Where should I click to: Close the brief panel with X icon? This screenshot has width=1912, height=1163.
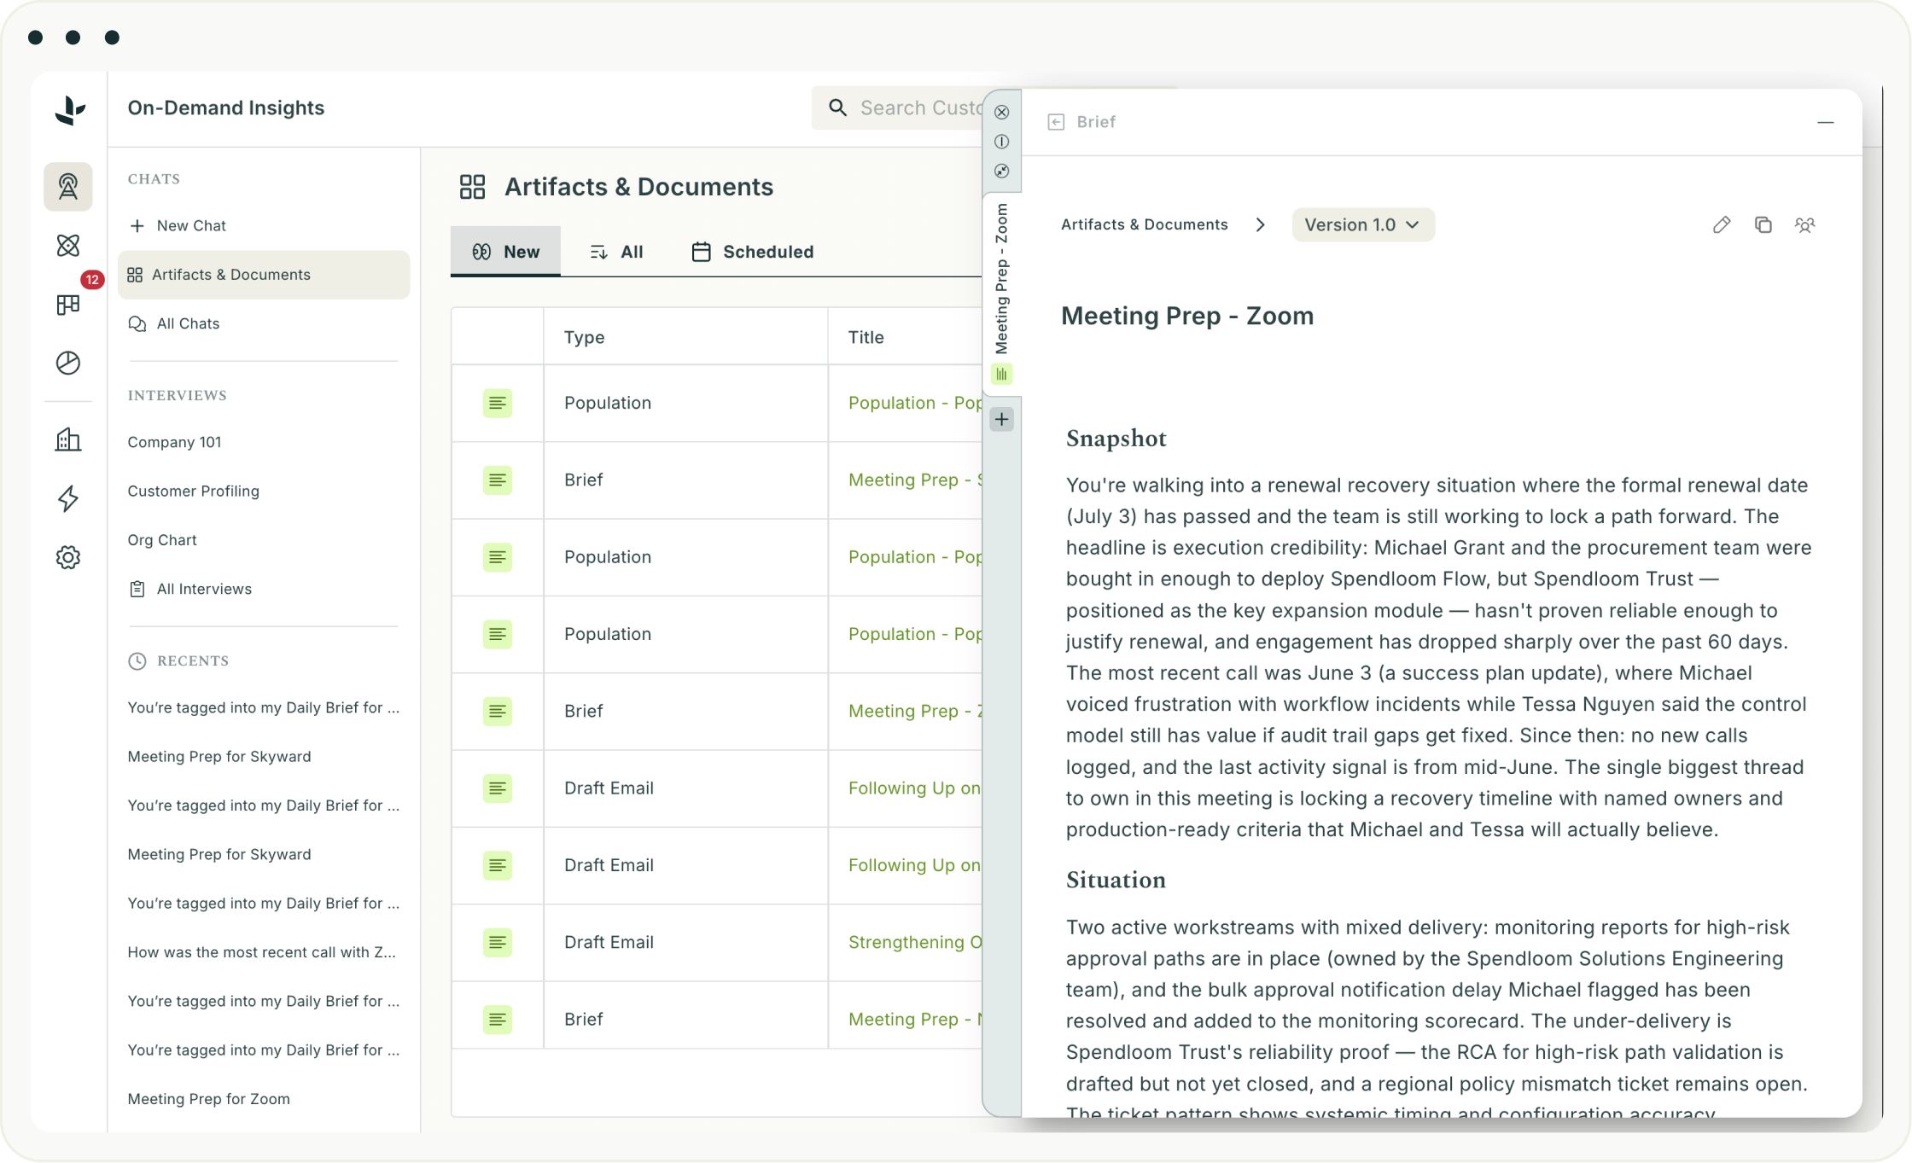(x=1002, y=113)
